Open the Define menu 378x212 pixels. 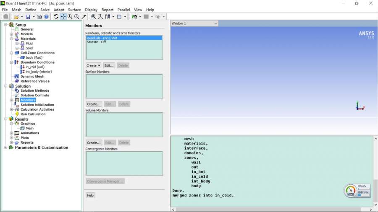[x=31, y=10]
